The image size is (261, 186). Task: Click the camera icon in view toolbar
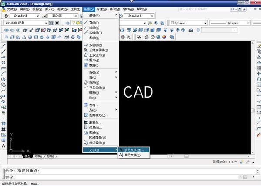click(191, 30)
